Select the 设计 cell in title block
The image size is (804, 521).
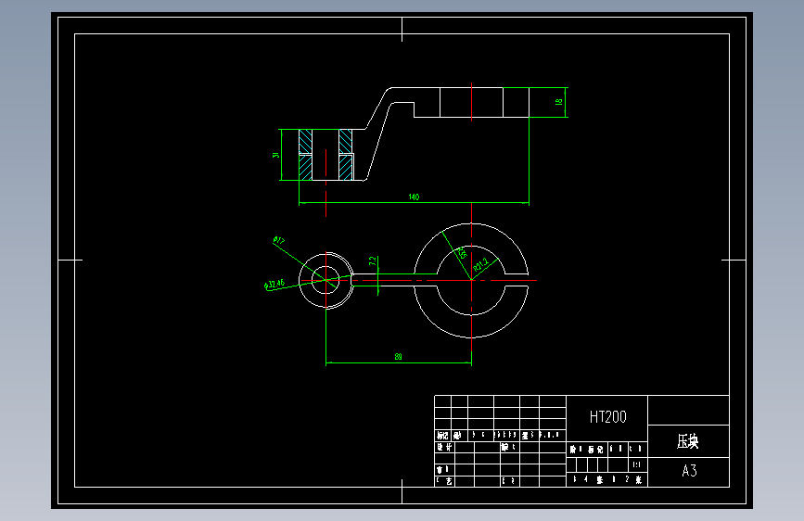pos(444,447)
